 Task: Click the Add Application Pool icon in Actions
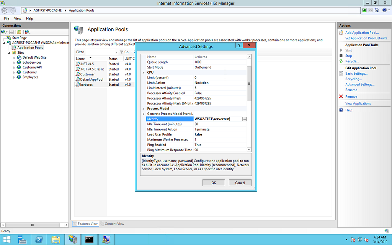pyautogui.click(x=341, y=33)
